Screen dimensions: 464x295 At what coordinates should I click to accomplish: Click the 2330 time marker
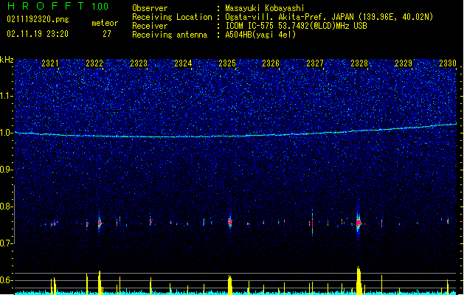(448, 63)
